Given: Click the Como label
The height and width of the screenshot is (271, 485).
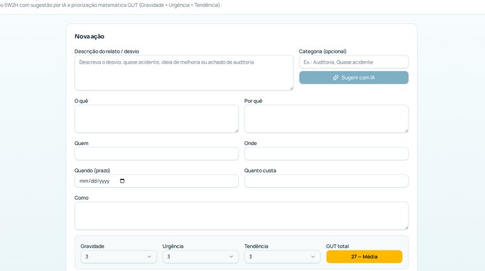Looking at the screenshot, I should click(81, 198).
